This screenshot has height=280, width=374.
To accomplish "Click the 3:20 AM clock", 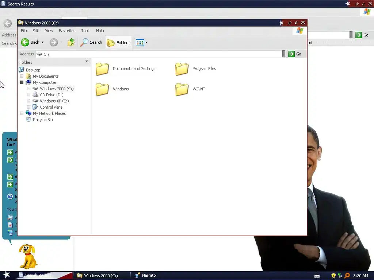I will 360,276.
